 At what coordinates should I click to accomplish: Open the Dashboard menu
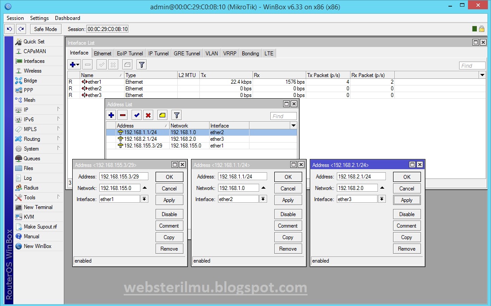click(67, 18)
